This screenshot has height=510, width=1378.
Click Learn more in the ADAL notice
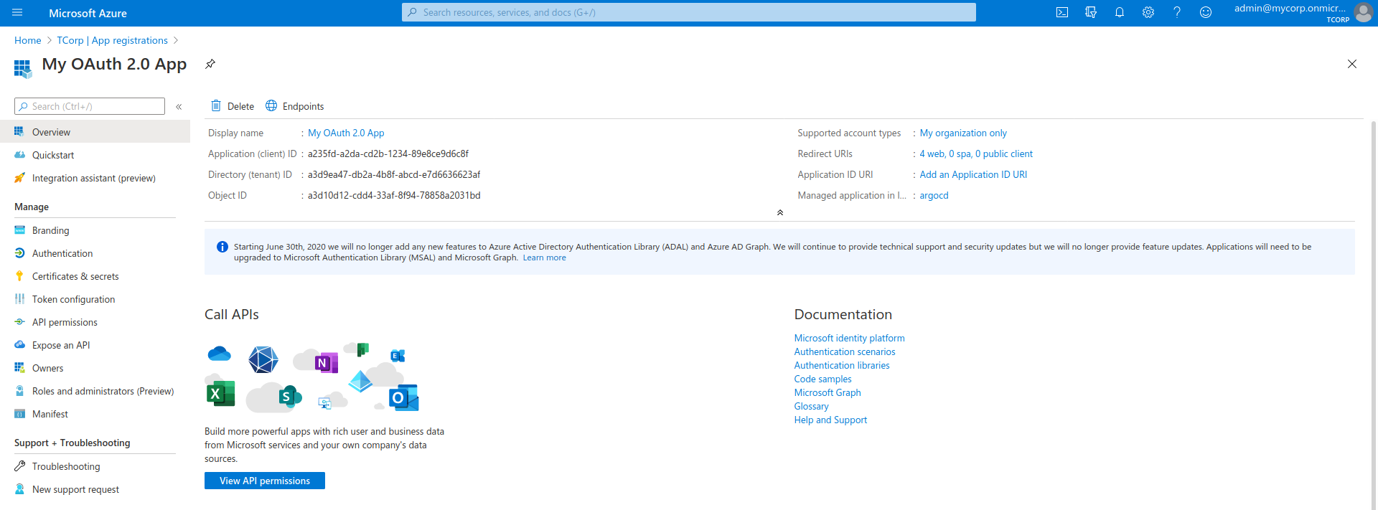[544, 258]
